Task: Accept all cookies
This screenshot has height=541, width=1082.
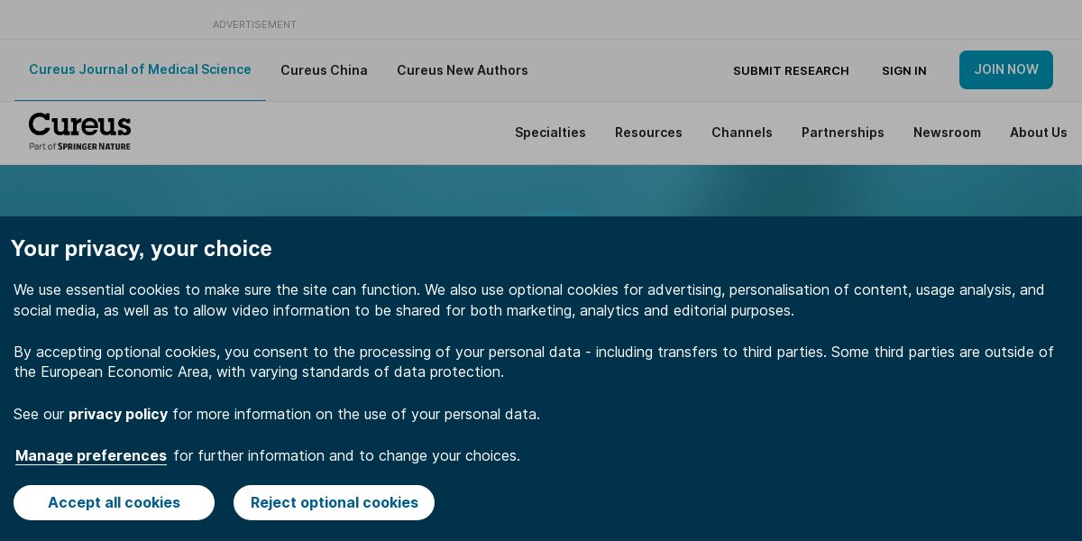Action: 114,502
